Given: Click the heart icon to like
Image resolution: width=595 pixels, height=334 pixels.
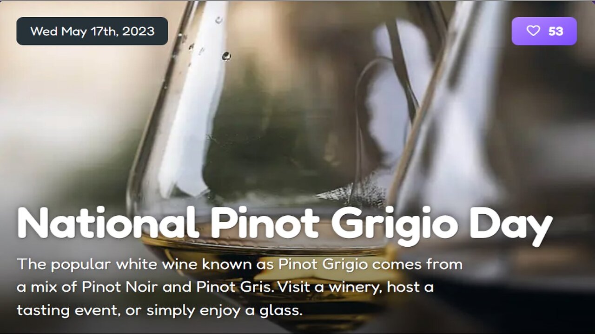Looking at the screenshot, I should [533, 31].
